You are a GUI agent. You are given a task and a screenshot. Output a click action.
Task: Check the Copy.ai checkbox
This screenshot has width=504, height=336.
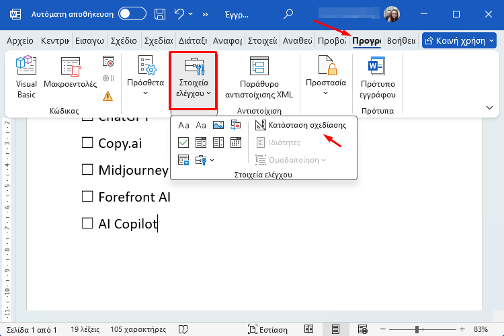click(x=87, y=142)
